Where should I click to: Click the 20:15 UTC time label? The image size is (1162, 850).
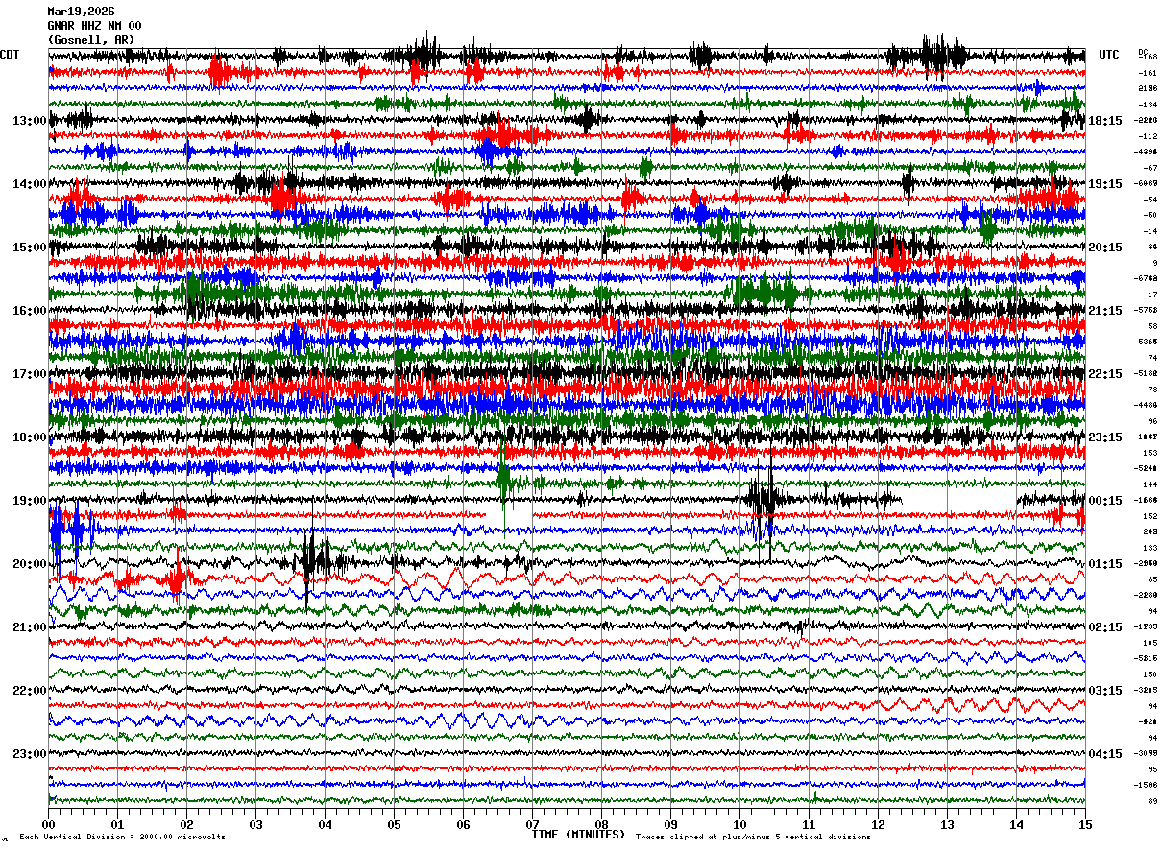tap(1105, 248)
